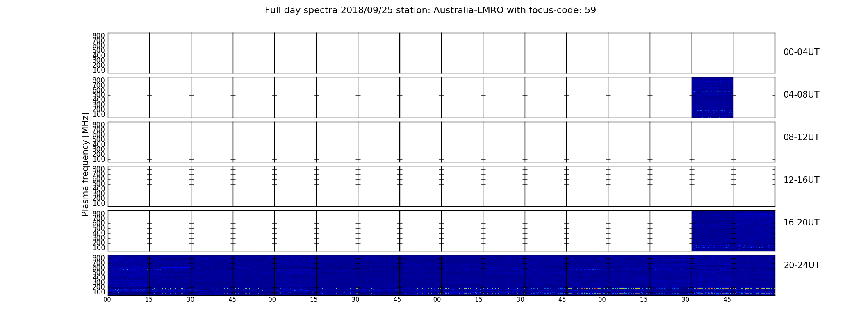Click the '12-16UT' panel label

(x=801, y=180)
